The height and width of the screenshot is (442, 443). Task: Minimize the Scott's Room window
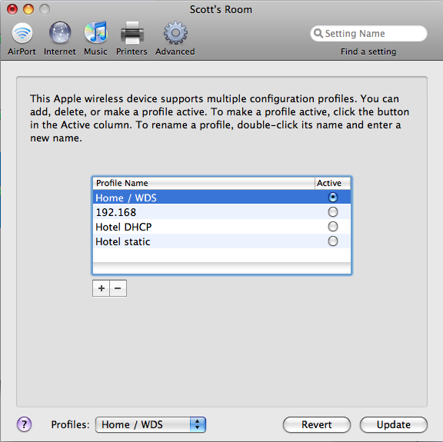pyautogui.click(x=28, y=9)
